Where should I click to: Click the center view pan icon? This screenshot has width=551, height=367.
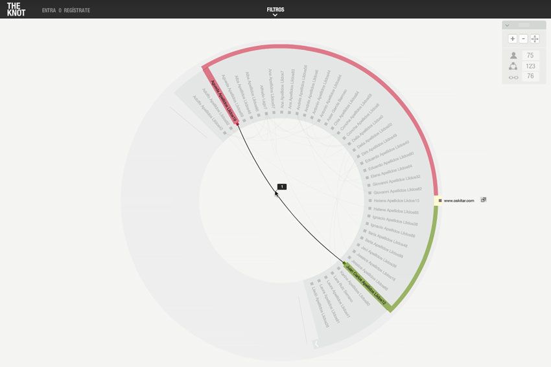(x=535, y=39)
